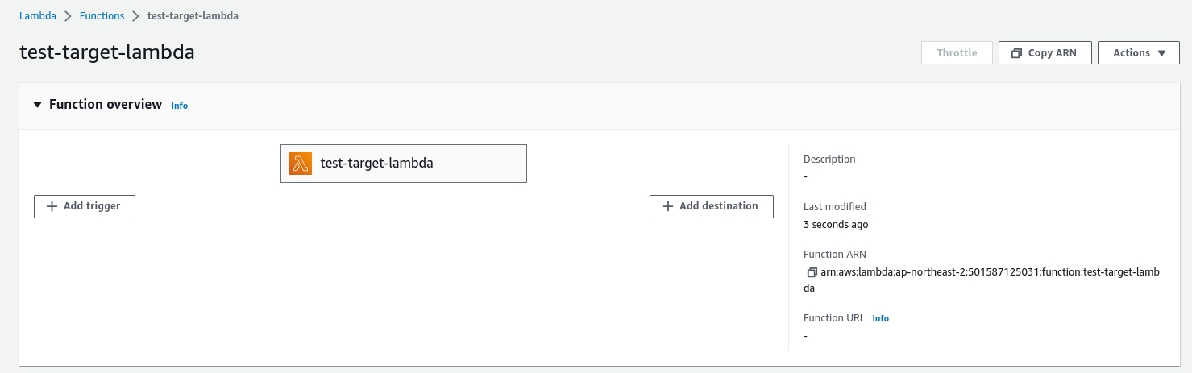Screen dimensions: 1192x373
Task: Click the Function overview heading text
Action: (106, 105)
